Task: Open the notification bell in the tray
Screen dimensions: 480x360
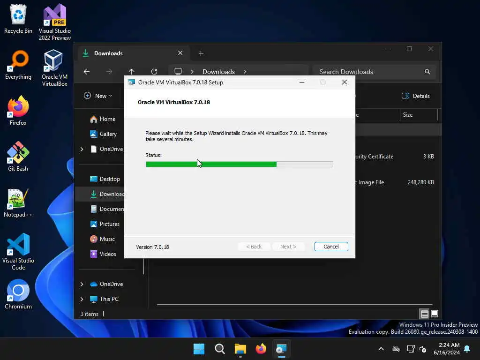Action: 467,349
